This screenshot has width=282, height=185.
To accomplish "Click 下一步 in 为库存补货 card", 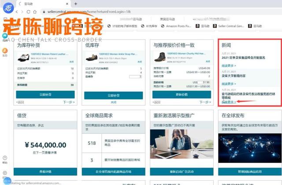I will click(69, 102).
